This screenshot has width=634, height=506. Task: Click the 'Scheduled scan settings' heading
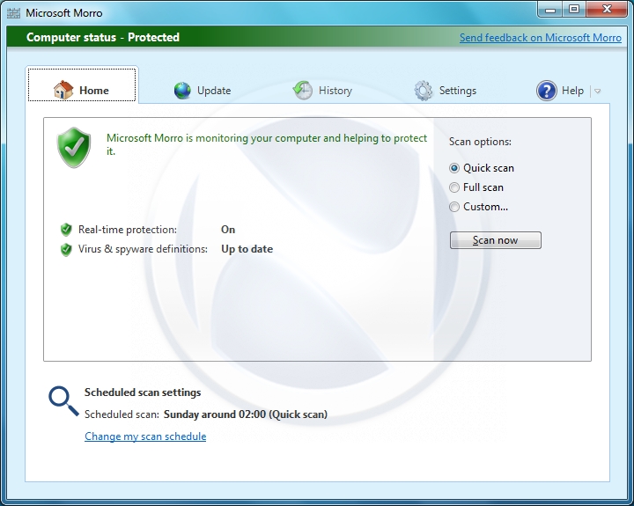point(143,392)
